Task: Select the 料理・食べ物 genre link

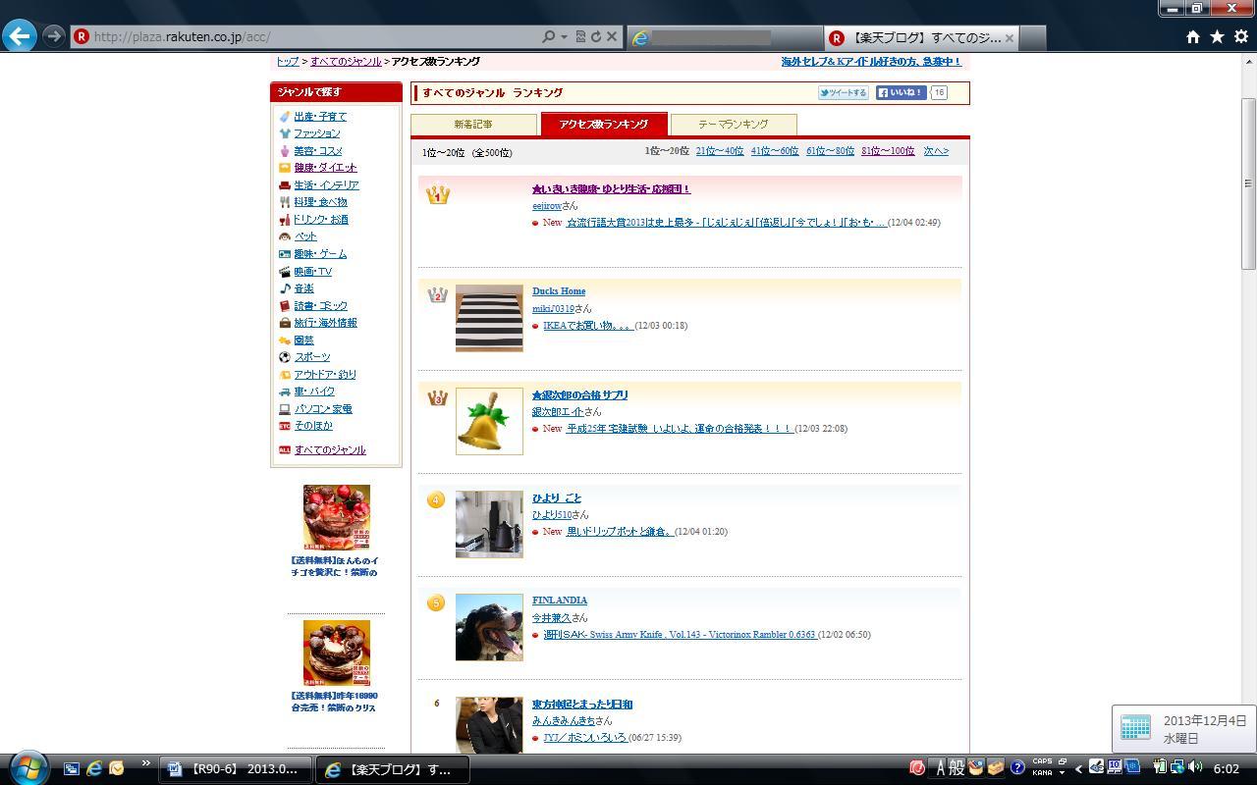Action: click(x=320, y=202)
